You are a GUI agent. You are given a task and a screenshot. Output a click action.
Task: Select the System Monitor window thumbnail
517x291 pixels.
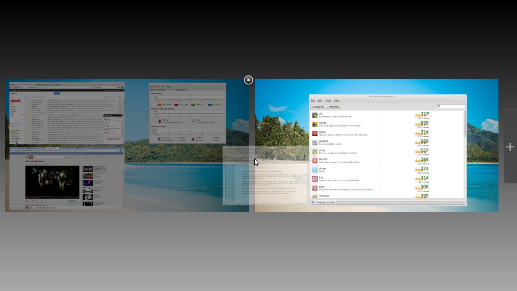(x=187, y=113)
